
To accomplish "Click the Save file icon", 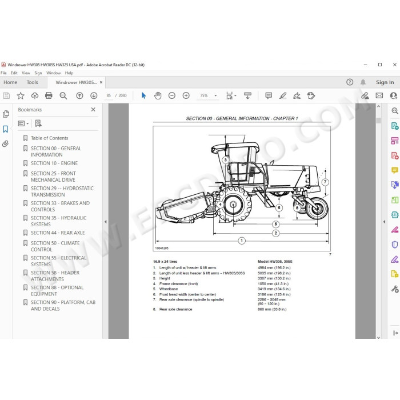I will 6,95.
